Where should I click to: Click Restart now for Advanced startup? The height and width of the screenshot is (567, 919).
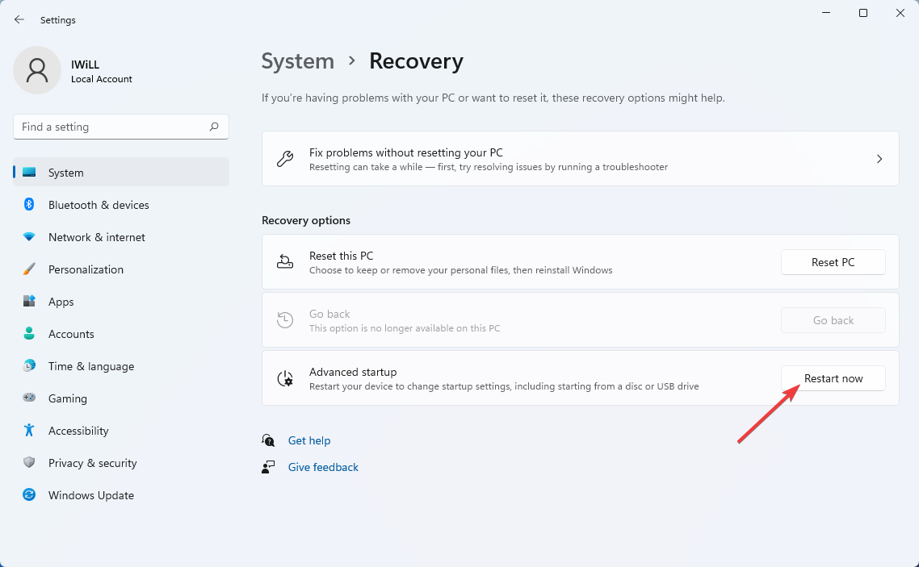833,378
